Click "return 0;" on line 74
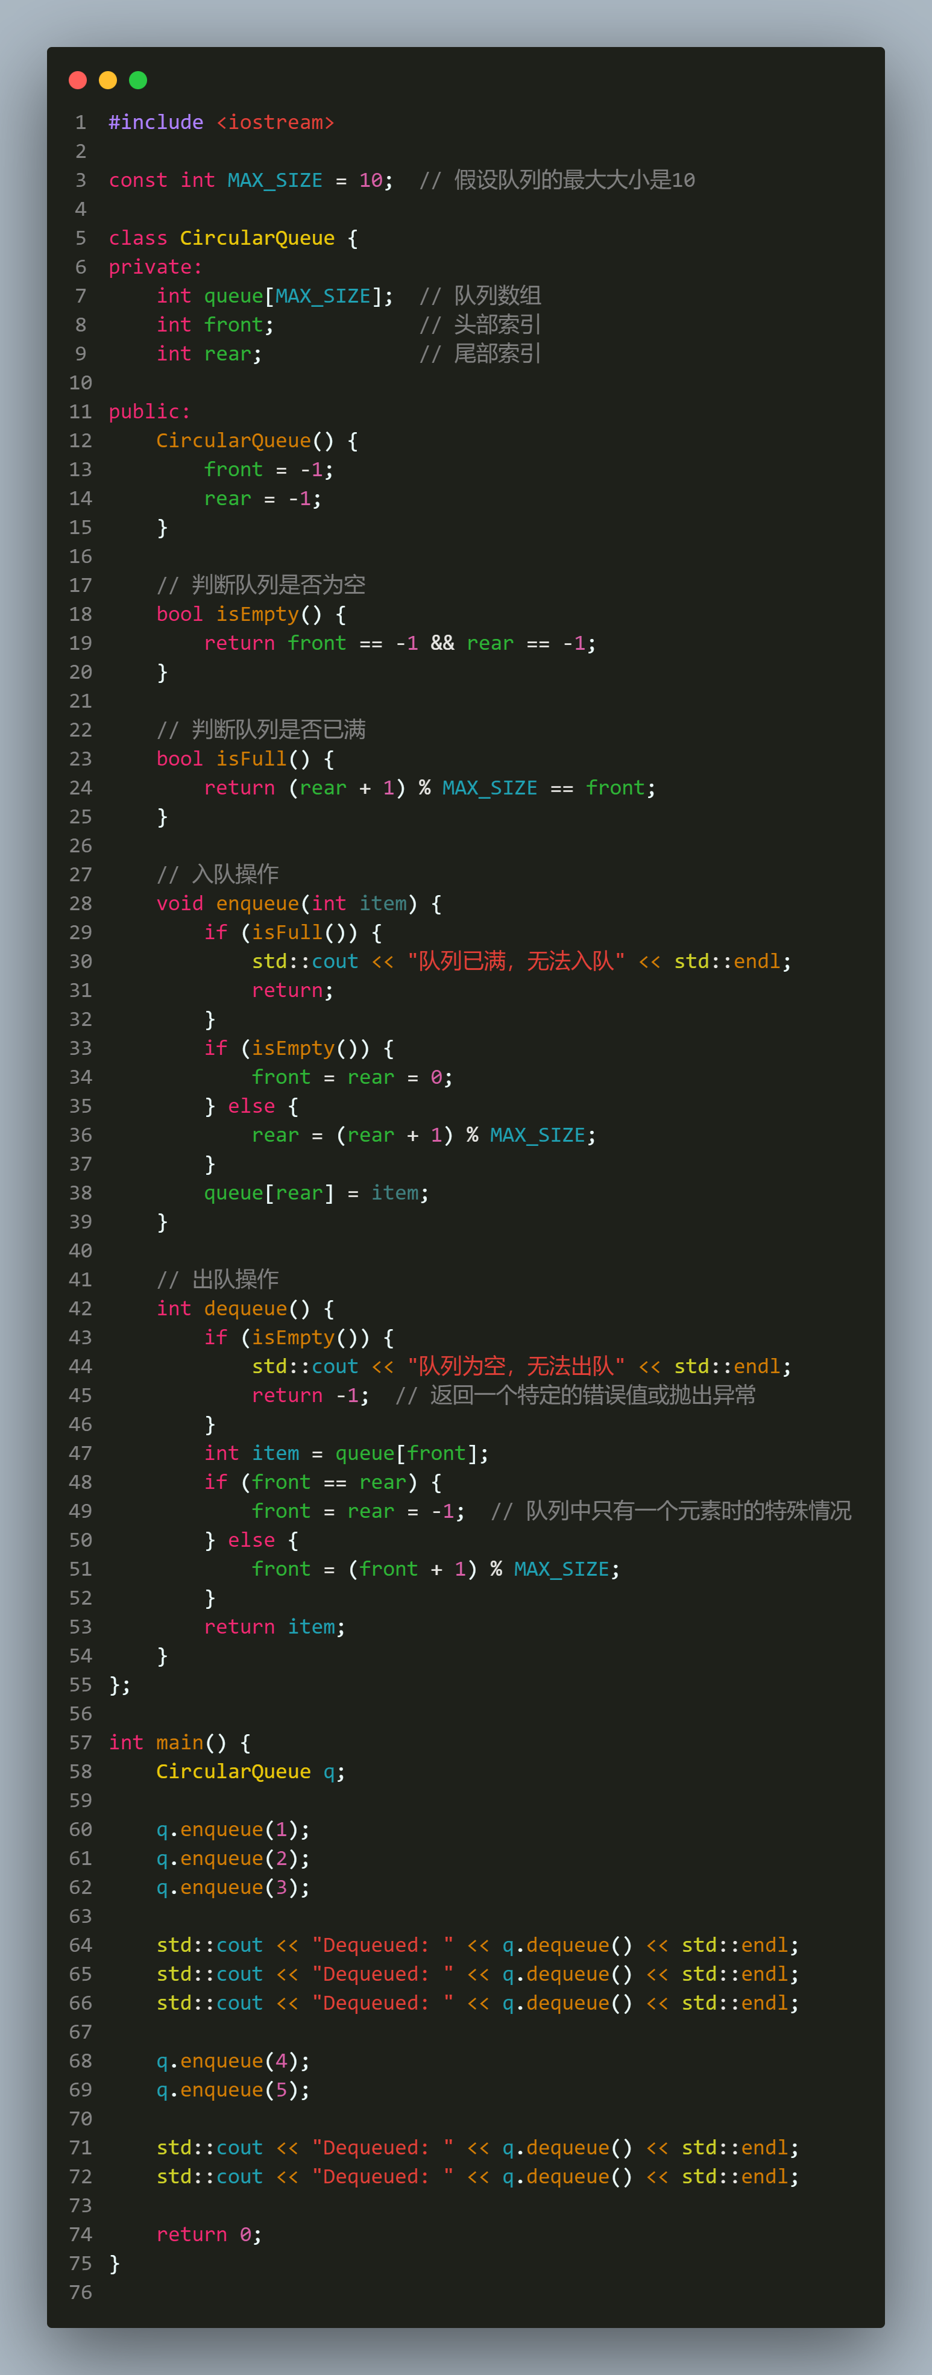 point(209,2235)
